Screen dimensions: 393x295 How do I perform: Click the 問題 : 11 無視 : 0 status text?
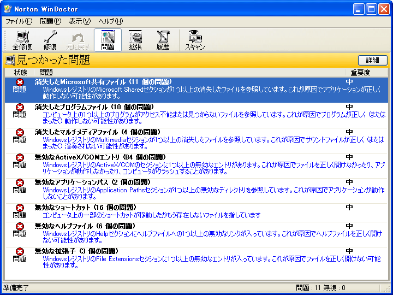320,288
